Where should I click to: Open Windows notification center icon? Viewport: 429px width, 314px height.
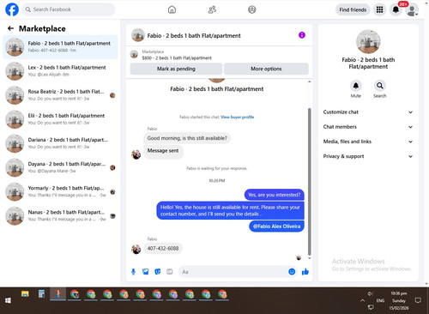(x=418, y=300)
